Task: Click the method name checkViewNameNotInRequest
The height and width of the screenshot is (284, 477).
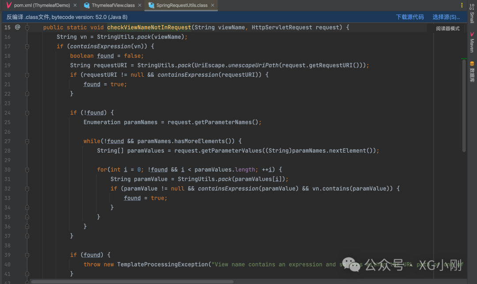Action: pos(149,27)
